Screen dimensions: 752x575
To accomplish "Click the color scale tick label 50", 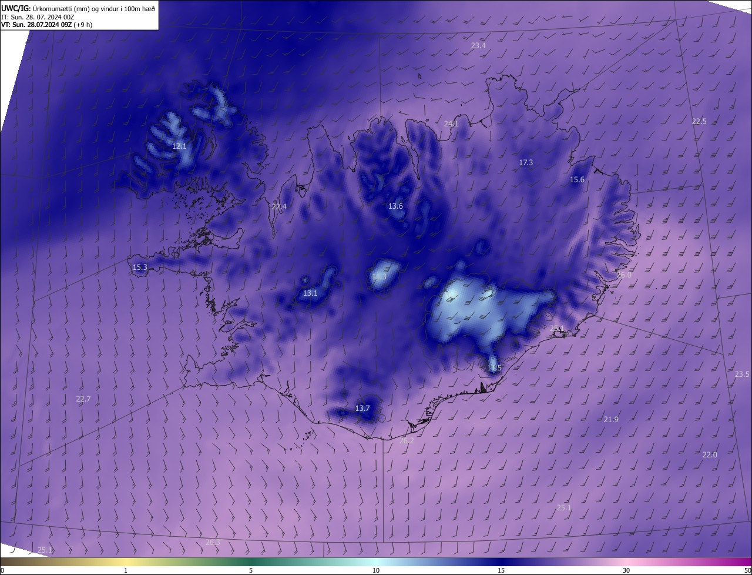I will (x=747, y=570).
